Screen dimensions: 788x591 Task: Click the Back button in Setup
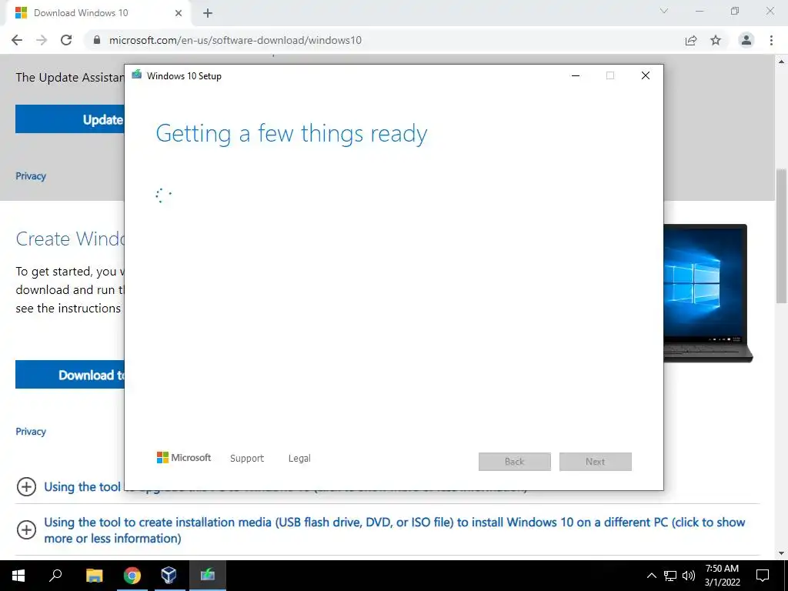(515, 462)
